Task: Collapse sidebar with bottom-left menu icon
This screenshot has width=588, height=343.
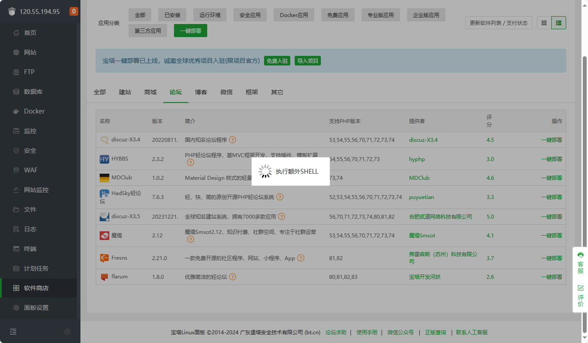Action: (x=13, y=332)
